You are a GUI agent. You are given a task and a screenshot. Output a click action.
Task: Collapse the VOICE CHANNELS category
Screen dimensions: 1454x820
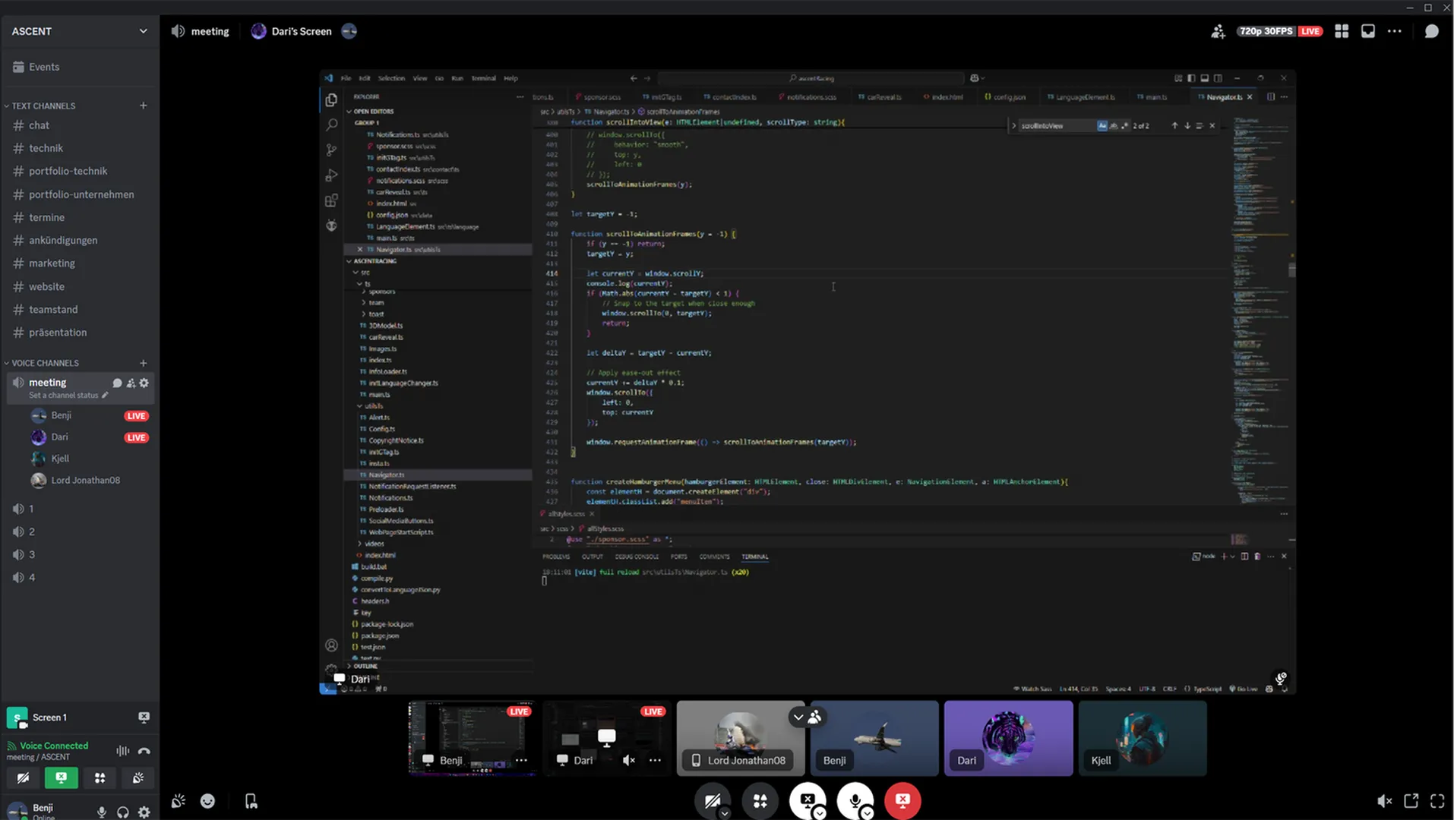tap(43, 362)
